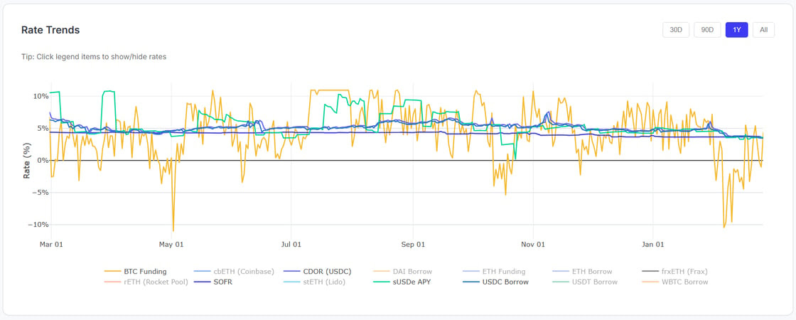Click the yellow BTC Funding legend color line
The width and height of the screenshot is (796, 320).
coord(112,271)
